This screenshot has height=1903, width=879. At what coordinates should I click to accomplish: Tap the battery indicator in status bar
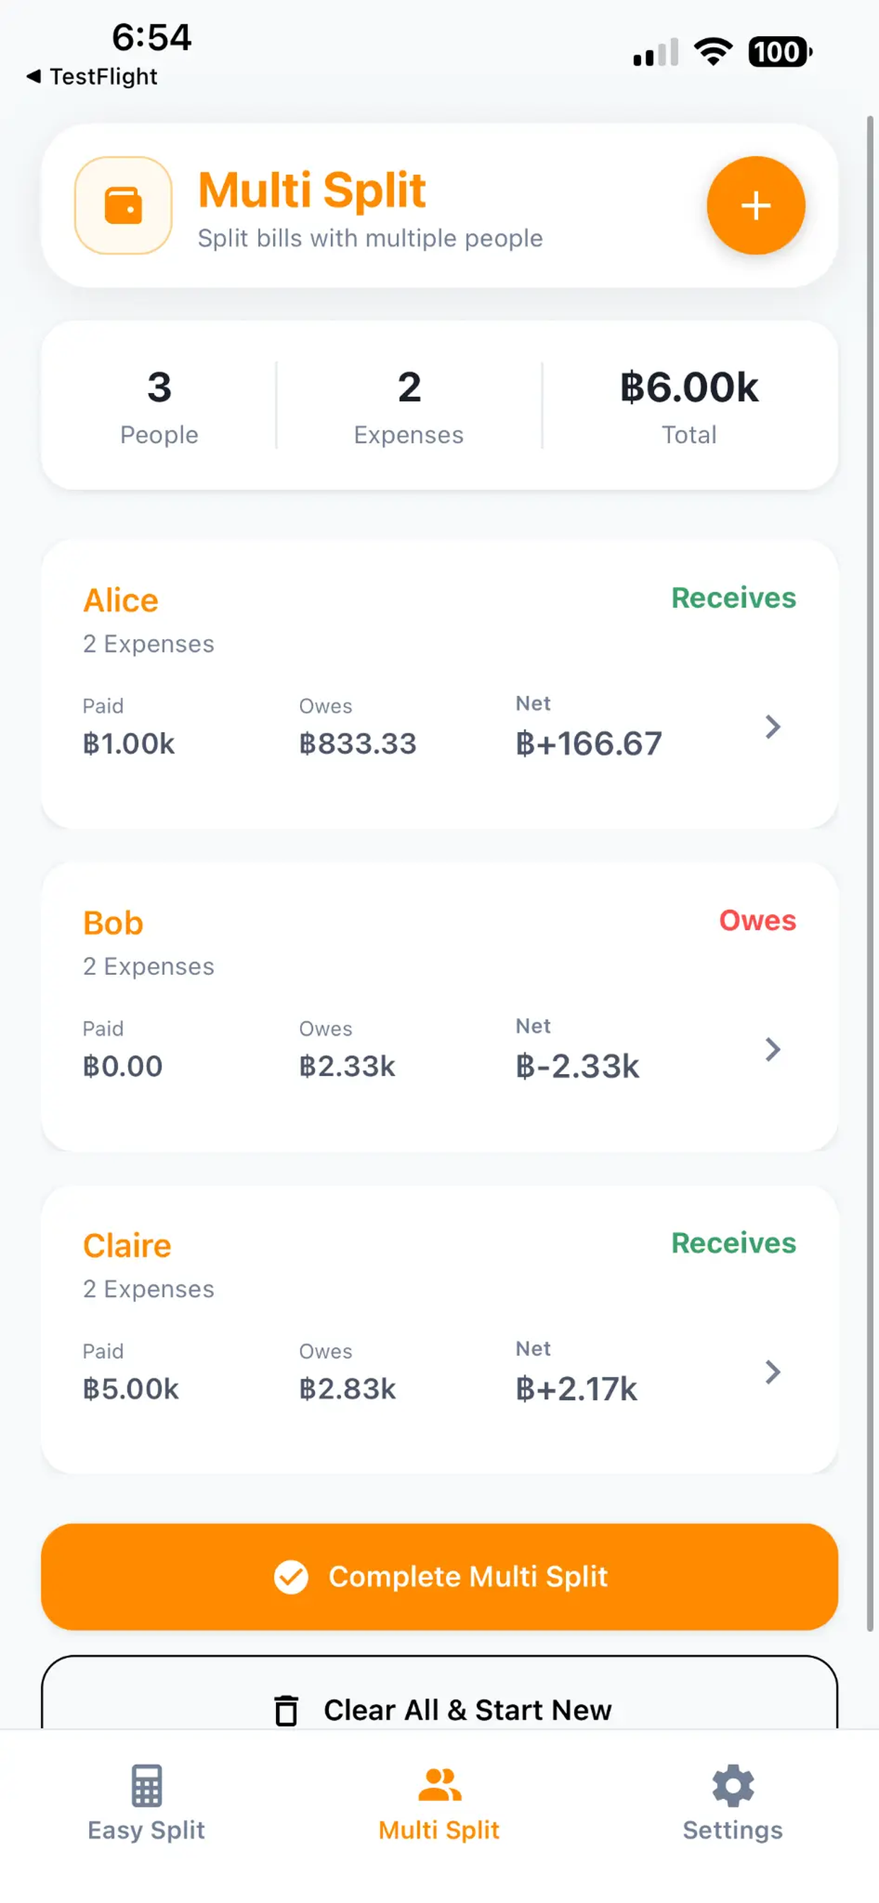coord(780,52)
